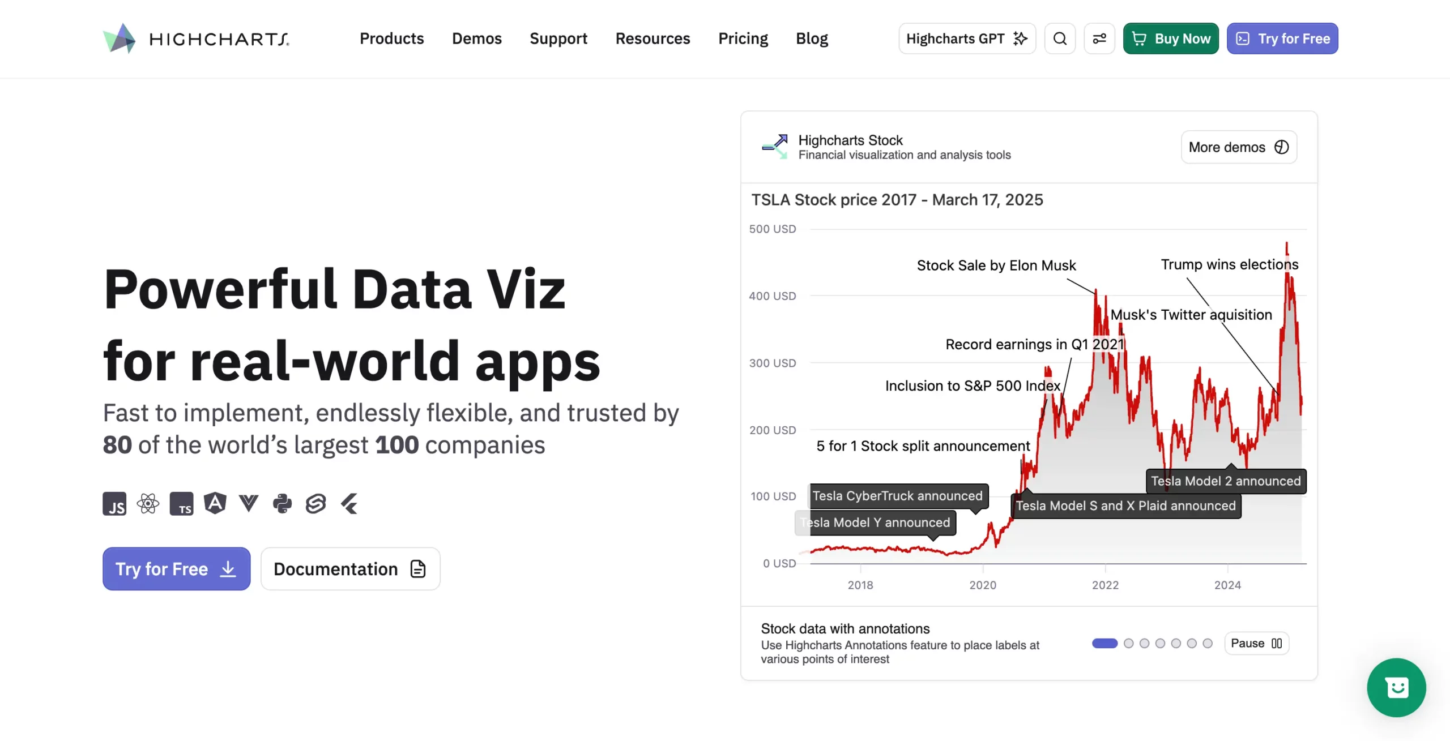Open the Demos menu

[477, 38]
